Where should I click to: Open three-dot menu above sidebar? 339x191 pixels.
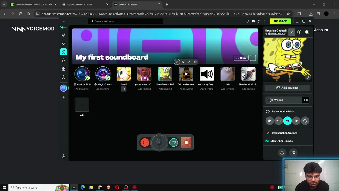point(64,21)
